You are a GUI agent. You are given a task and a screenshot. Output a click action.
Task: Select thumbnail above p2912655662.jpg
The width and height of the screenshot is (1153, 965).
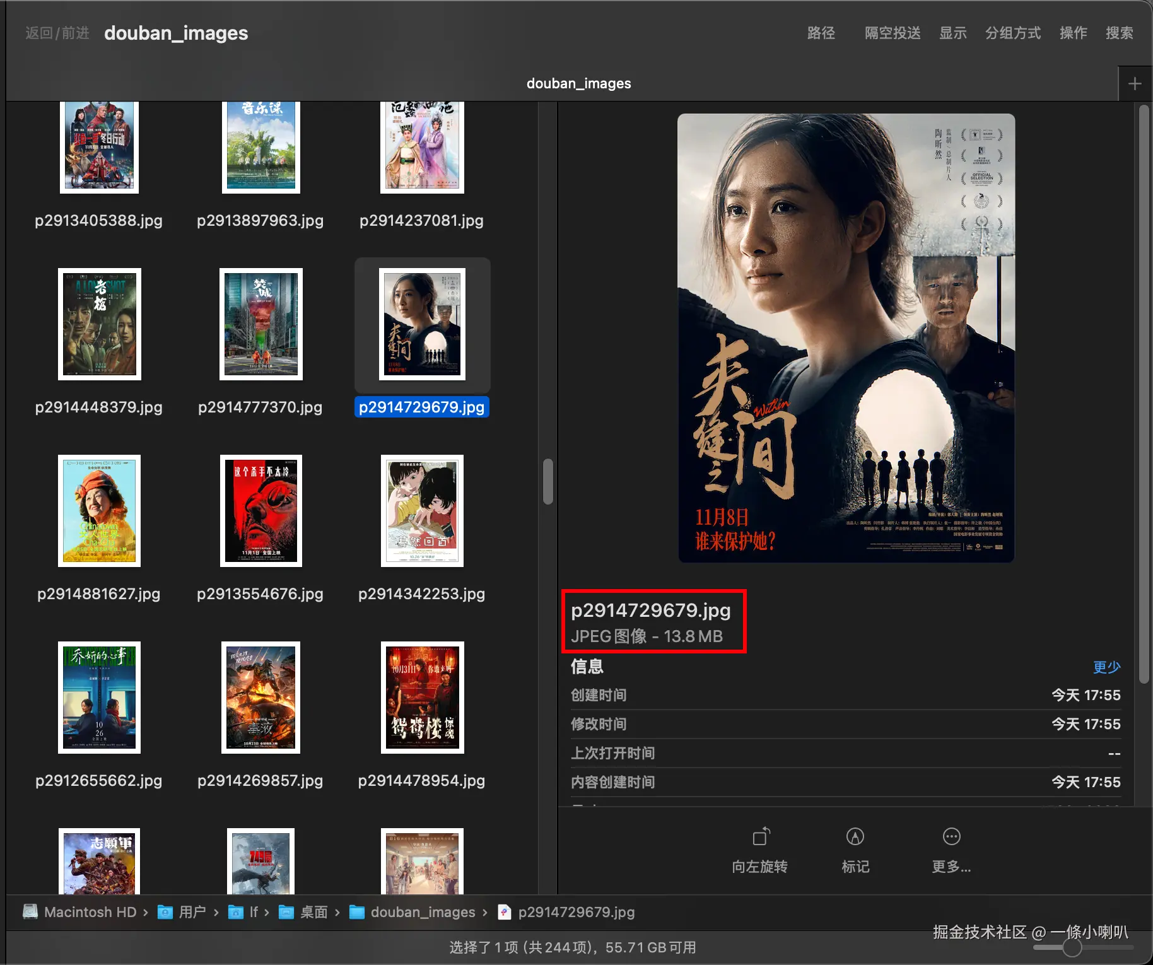coord(100,698)
